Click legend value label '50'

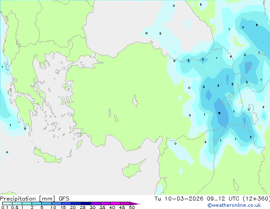132,207
